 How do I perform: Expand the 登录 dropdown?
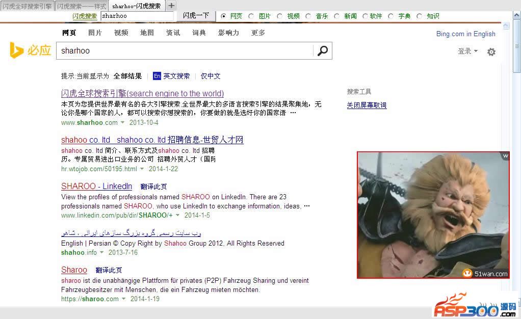click(468, 51)
